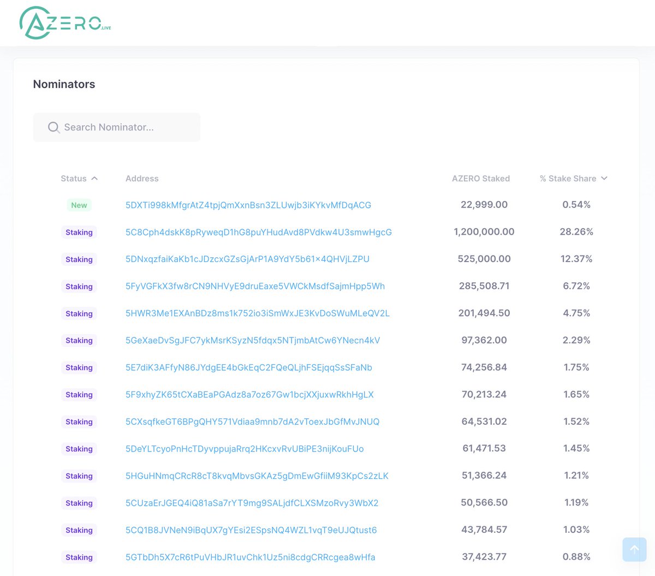Open nominator address starting 5DeYLTcyoPnHcT

tap(245, 449)
